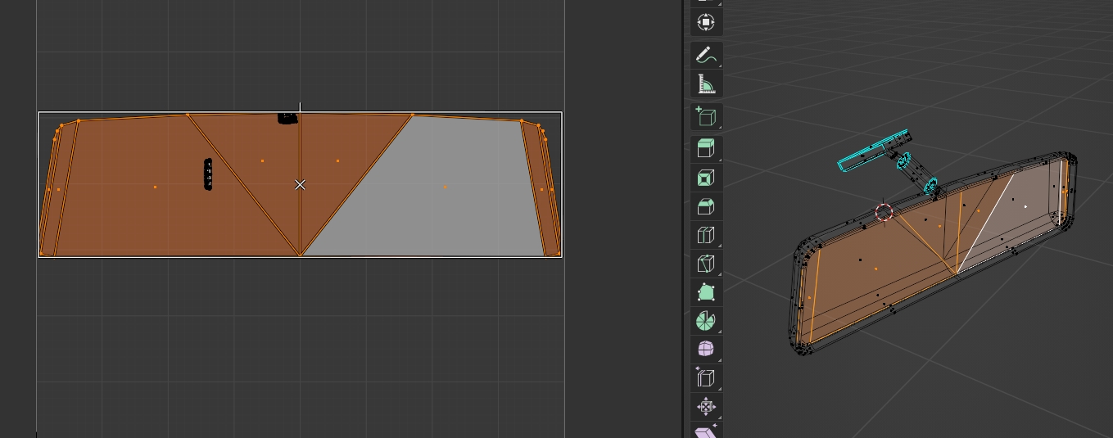Select the Spin tool
Viewport: 1113px width, 438px height.
tap(706, 321)
